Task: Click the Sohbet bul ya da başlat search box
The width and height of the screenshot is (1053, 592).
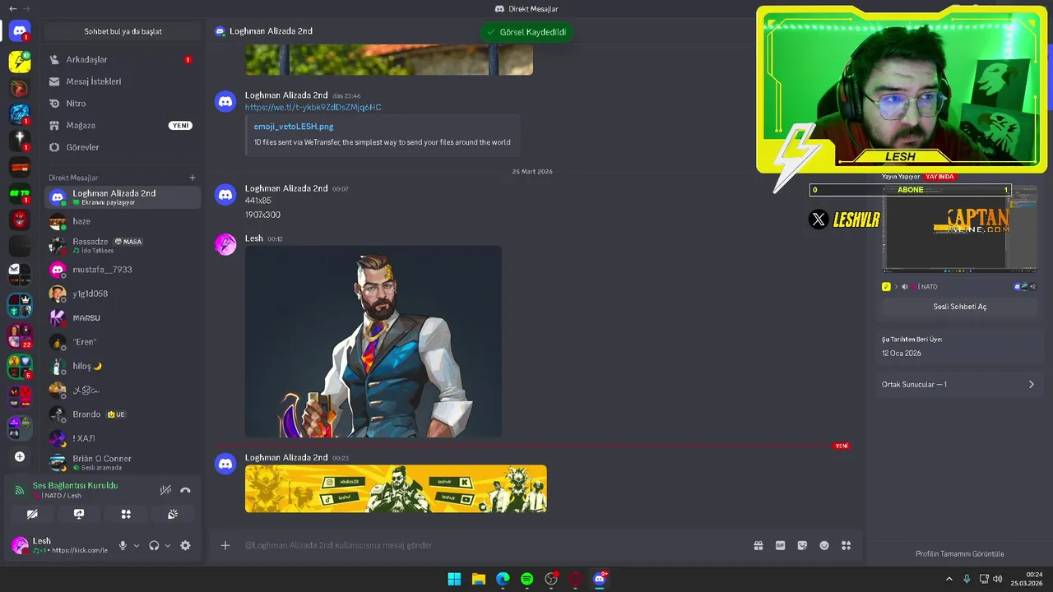Action: (123, 31)
